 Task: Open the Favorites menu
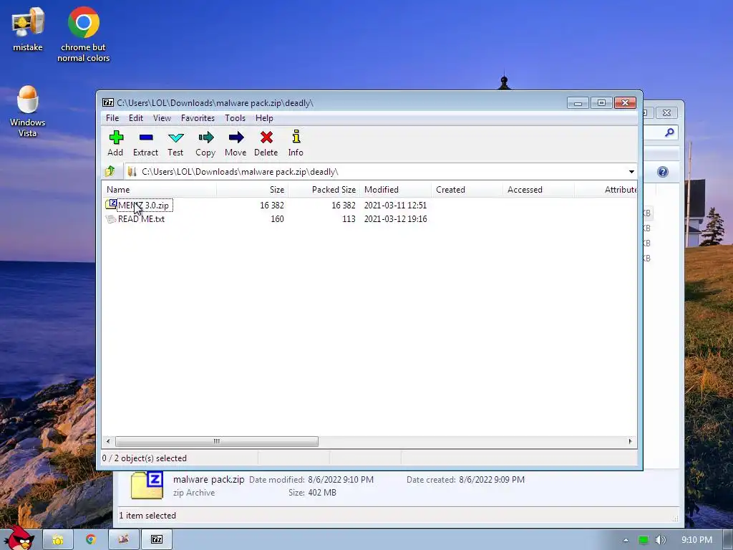[198, 118]
